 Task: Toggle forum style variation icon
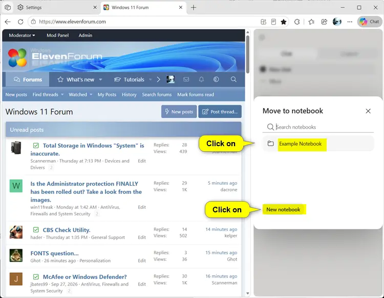(x=216, y=80)
